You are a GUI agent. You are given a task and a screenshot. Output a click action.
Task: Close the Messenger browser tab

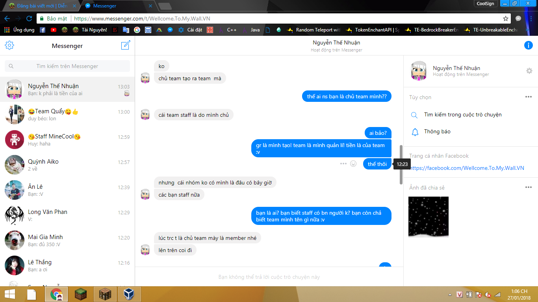150,6
